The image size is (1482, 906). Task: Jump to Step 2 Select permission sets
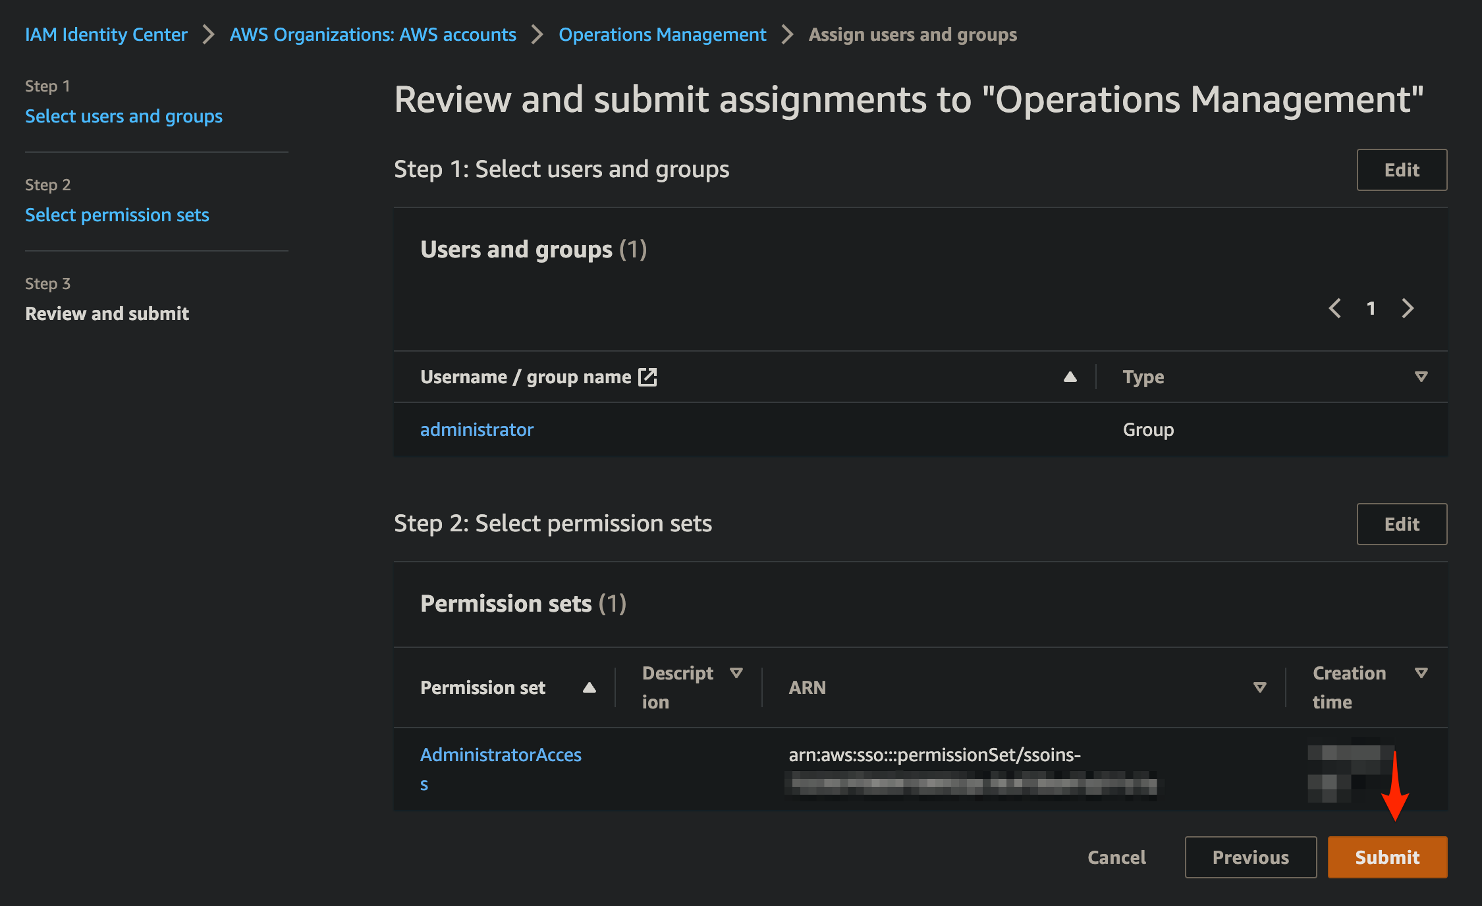click(x=117, y=215)
